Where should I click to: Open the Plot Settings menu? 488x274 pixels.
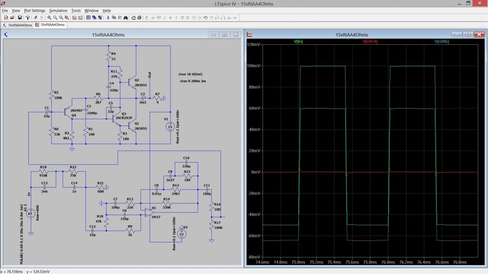pos(35,10)
